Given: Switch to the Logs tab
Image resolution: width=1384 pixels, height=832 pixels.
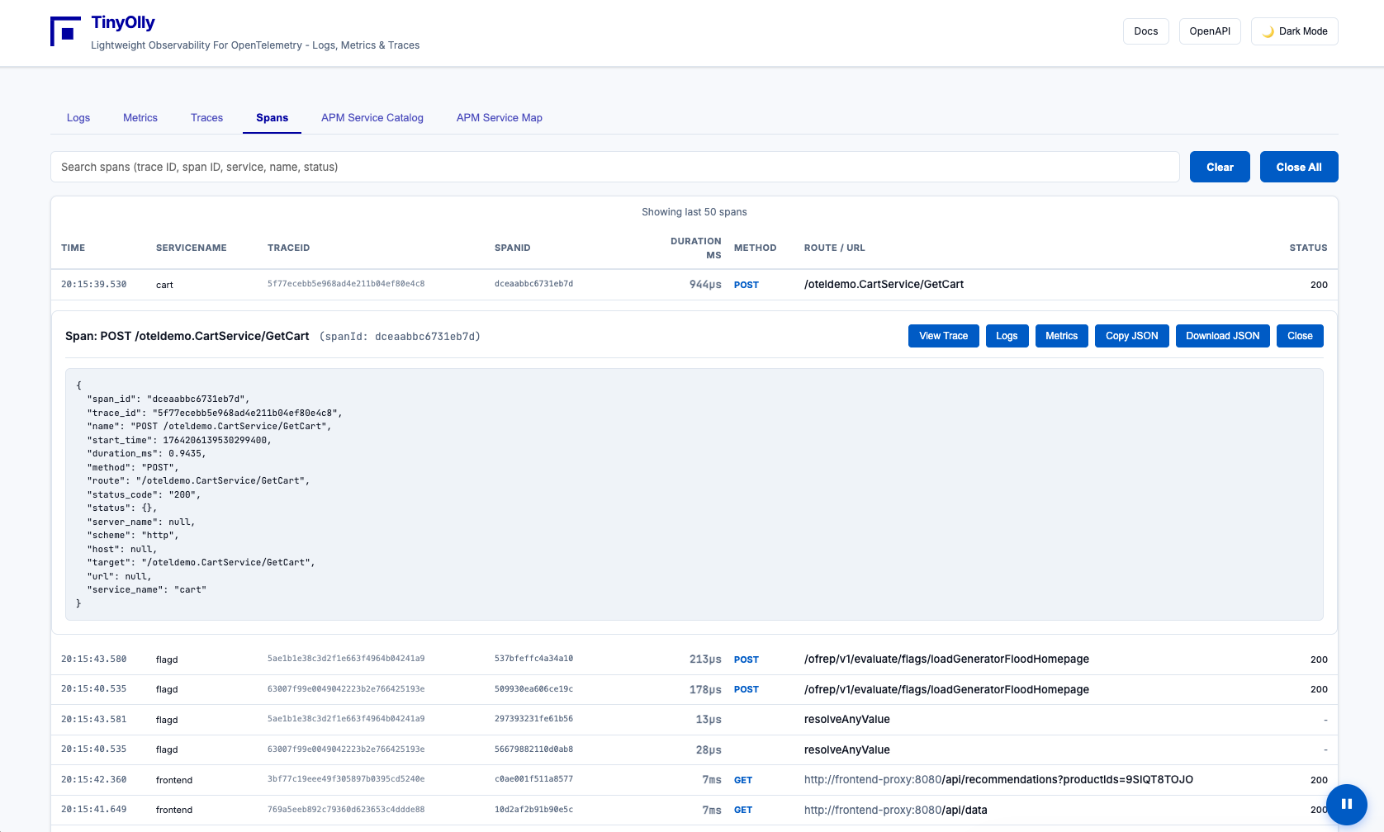Looking at the screenshot, I should 78,118.
